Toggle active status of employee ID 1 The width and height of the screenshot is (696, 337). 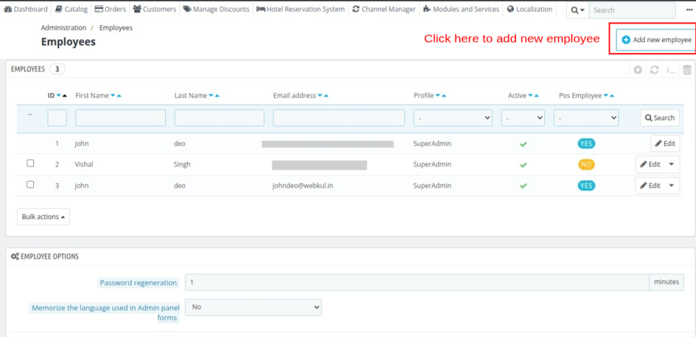[x=523, y=144]
